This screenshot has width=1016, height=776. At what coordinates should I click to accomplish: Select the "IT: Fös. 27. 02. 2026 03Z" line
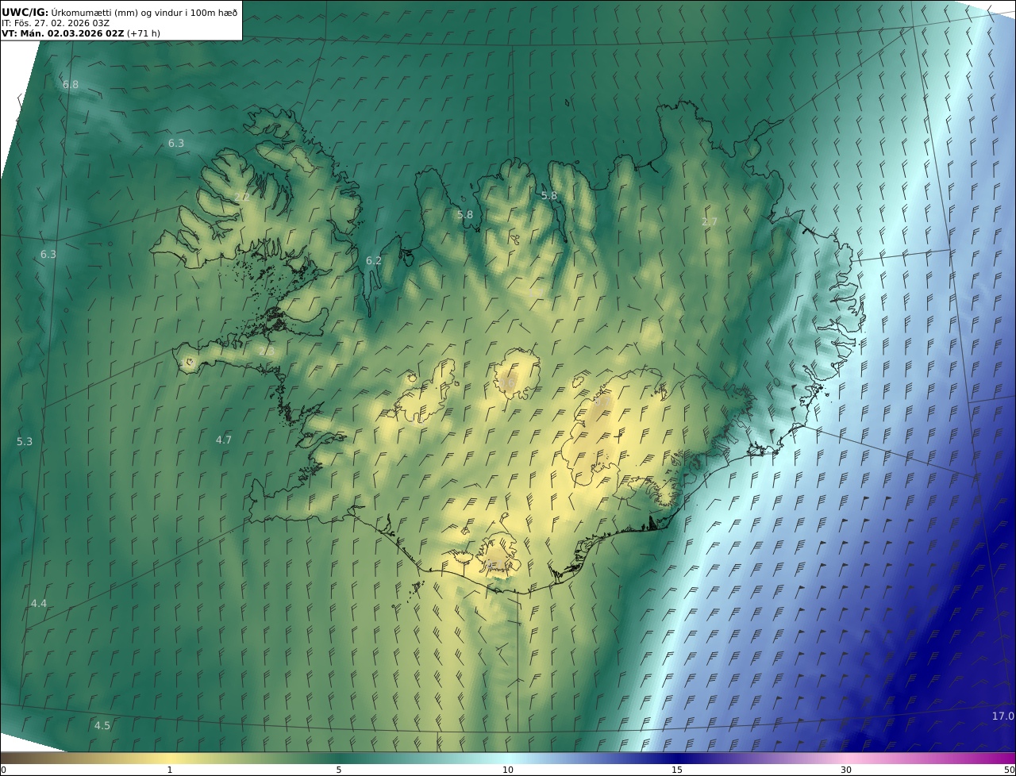[56, 23]
